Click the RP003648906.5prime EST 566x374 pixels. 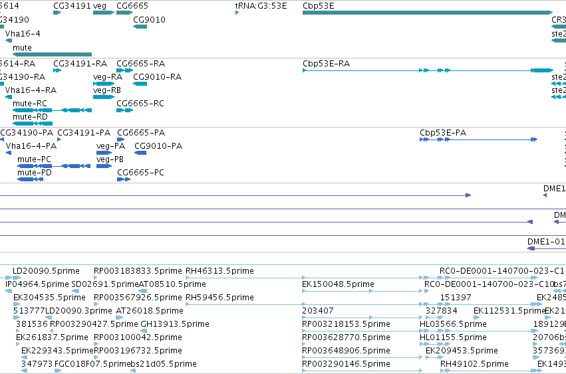pos(362,358)
